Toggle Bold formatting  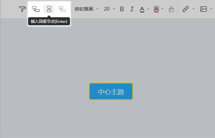pos(122,9)
